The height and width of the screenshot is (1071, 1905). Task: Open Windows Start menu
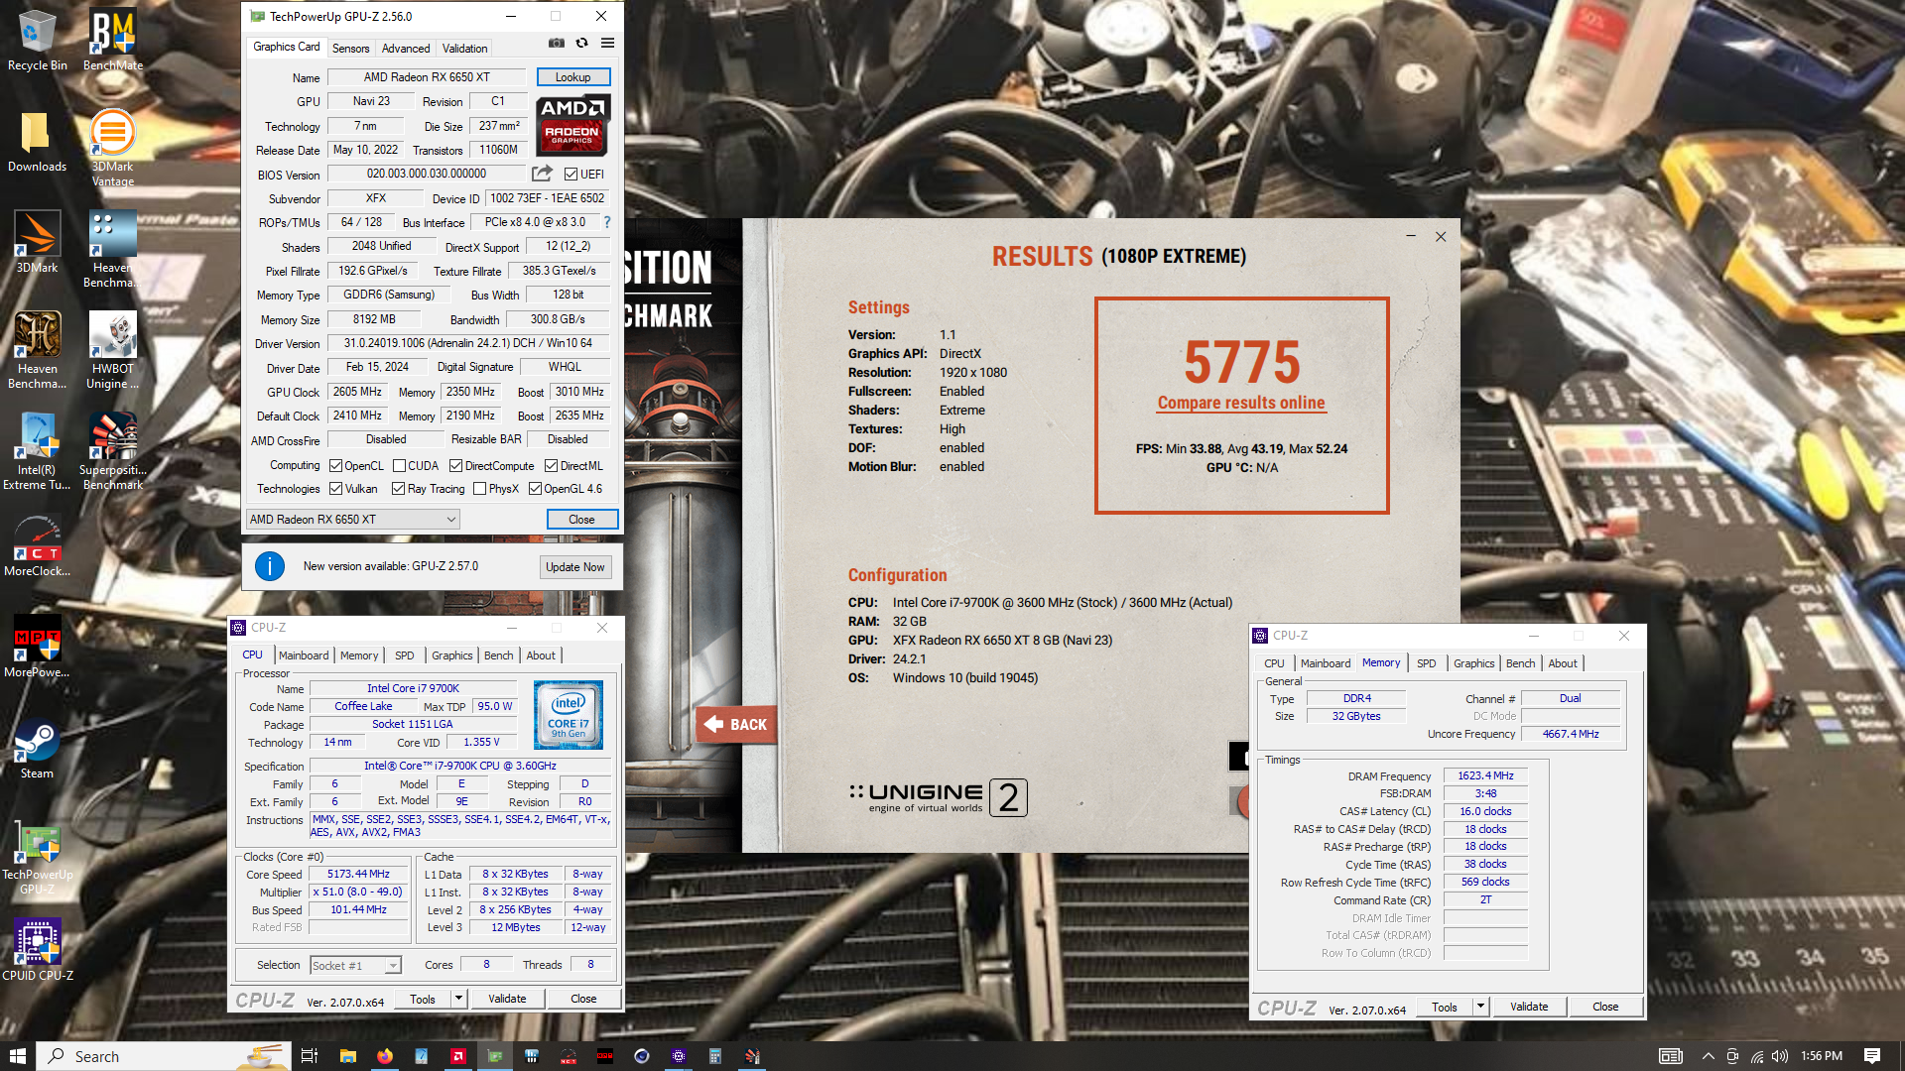pos(17,1056)
